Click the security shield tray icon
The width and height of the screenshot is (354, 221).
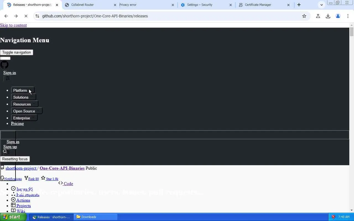[x=333, y=217]
